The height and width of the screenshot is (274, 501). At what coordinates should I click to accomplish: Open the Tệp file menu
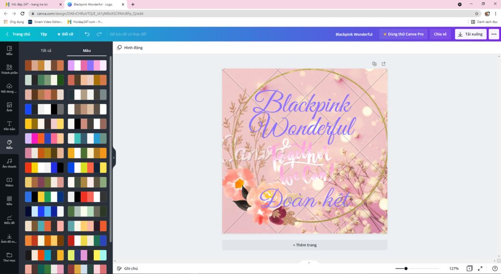coord(44,34)
